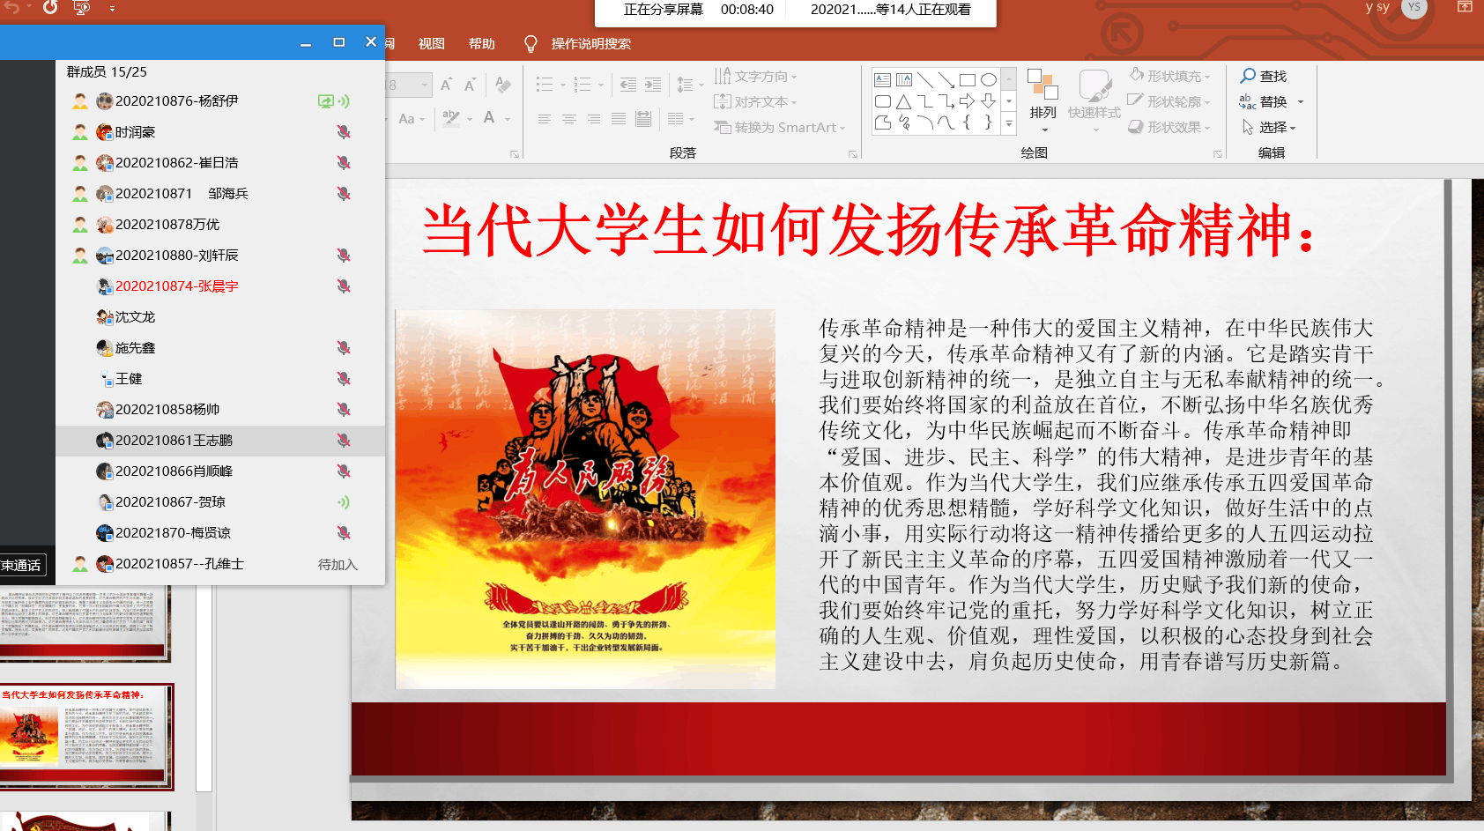The height and width of the screenshot is (831, 1484).
Task: Click the clear formatting eraser icon
Action: pos(503,85)
